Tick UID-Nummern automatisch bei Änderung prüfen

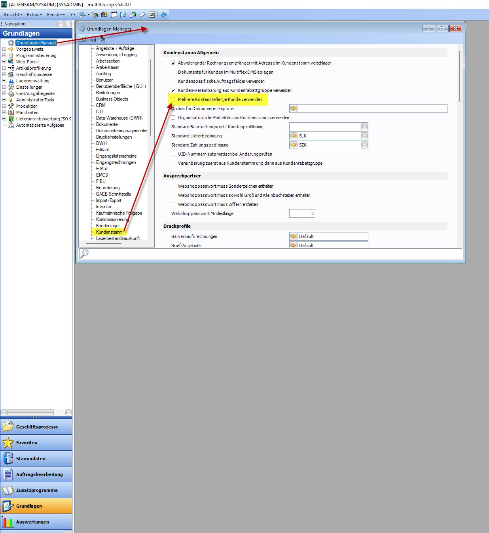pyautogui.click(x=173, y=154)
